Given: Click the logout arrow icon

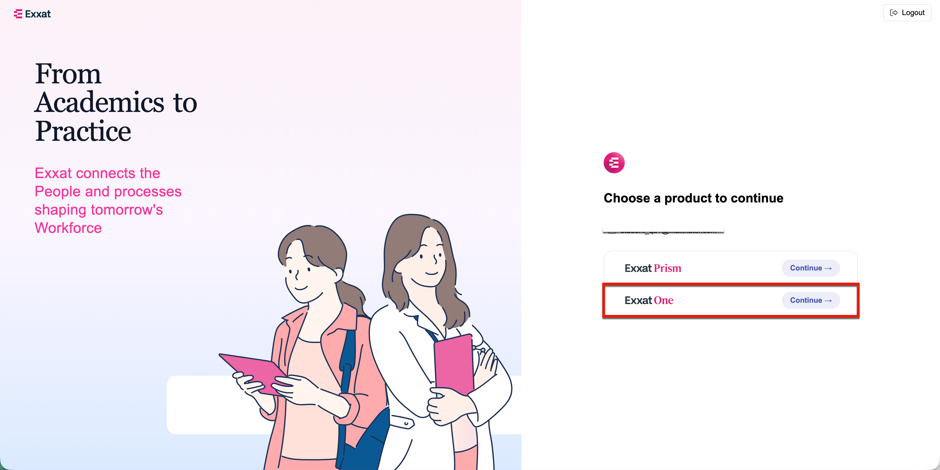Looking at the screenshot, I should (x=894, y=13).
